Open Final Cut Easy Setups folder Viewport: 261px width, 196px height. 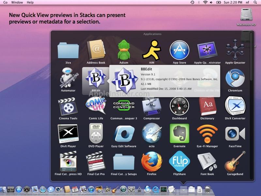pos(124,162)
